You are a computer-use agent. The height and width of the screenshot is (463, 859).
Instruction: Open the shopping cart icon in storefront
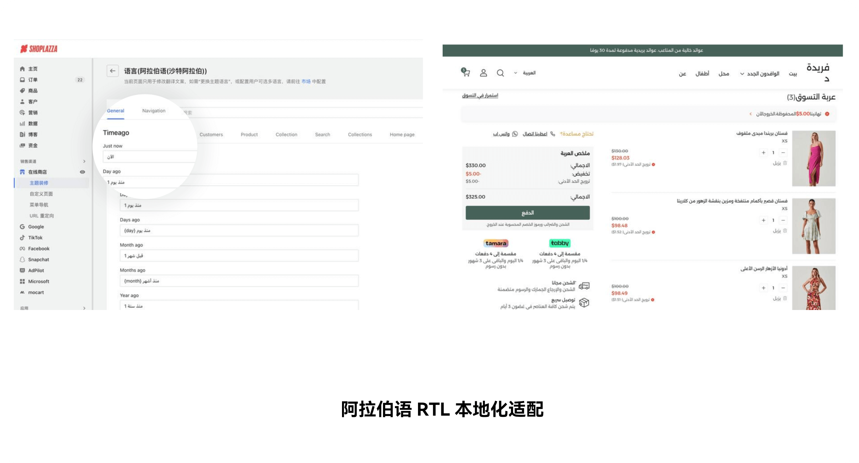click(465, 72)
